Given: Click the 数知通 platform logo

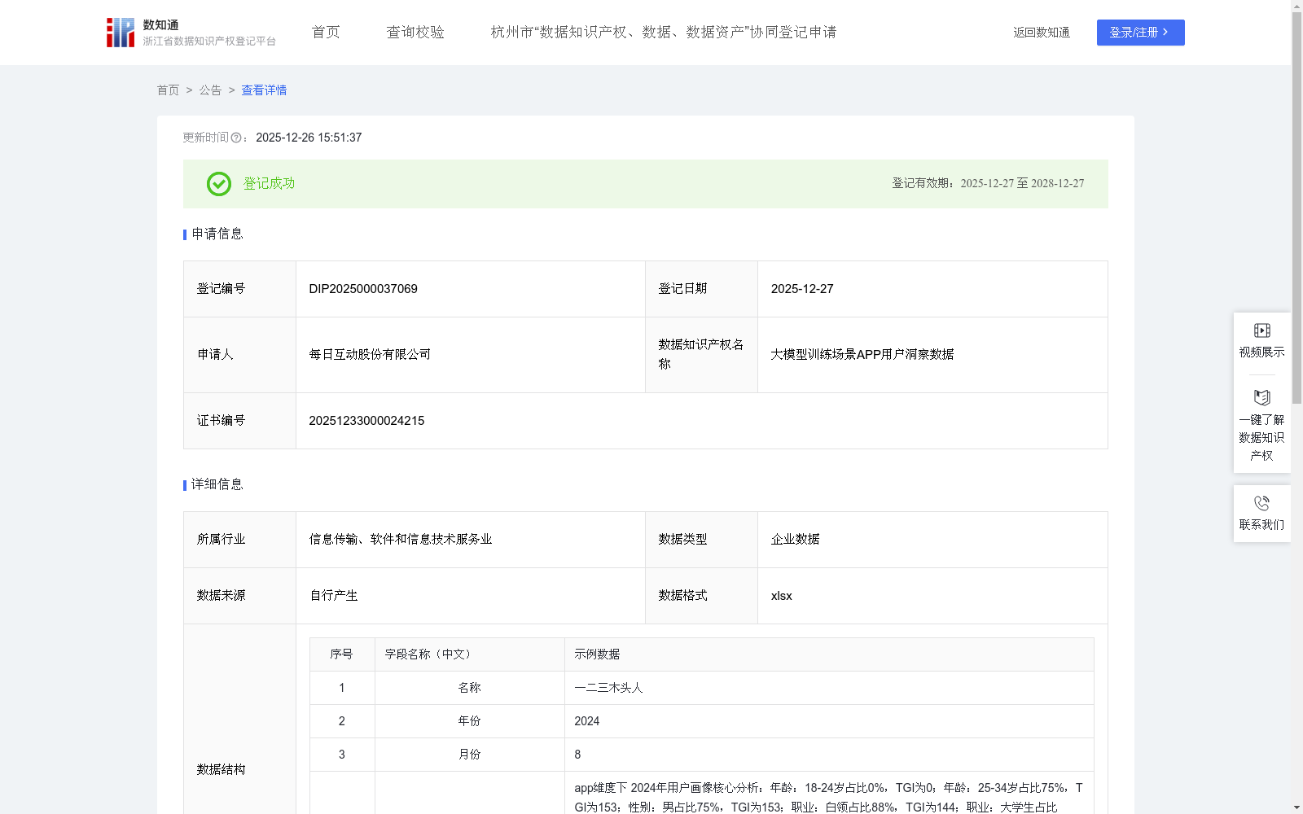Looking at the screenshot, I should click(191, 33).
